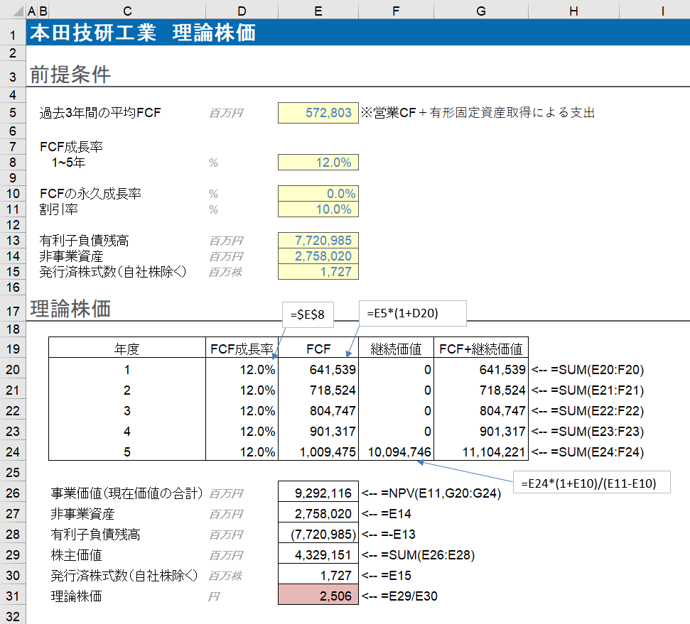Click the column G header
The width and height of the screenshot is (690, 624).
pos(481,11)
